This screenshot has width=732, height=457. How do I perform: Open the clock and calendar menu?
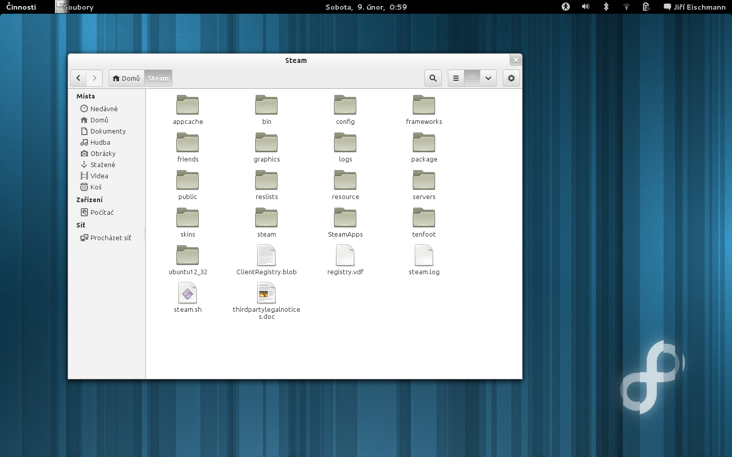(366, 7)
